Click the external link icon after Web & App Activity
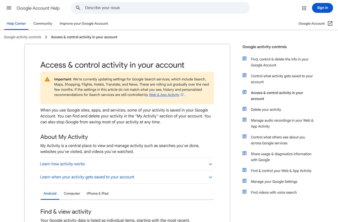The image size is (338, 222). point(182,95)
